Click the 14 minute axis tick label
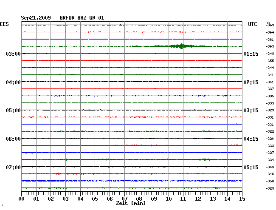Viewport: 276px width, 210px height. (227, 199)
